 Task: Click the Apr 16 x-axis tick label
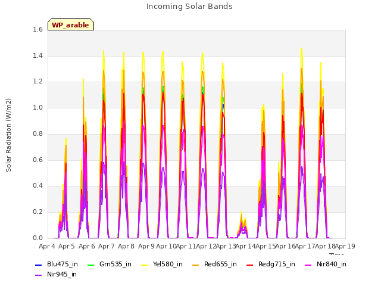(x=286, y=246)
